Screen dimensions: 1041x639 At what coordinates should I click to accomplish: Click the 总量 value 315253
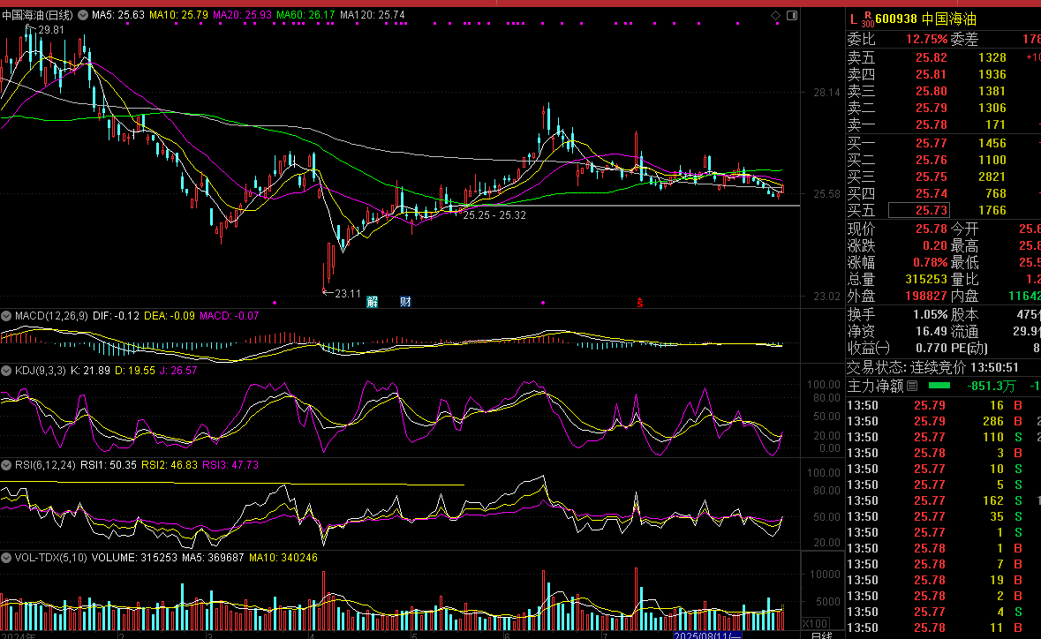(926, 279)
